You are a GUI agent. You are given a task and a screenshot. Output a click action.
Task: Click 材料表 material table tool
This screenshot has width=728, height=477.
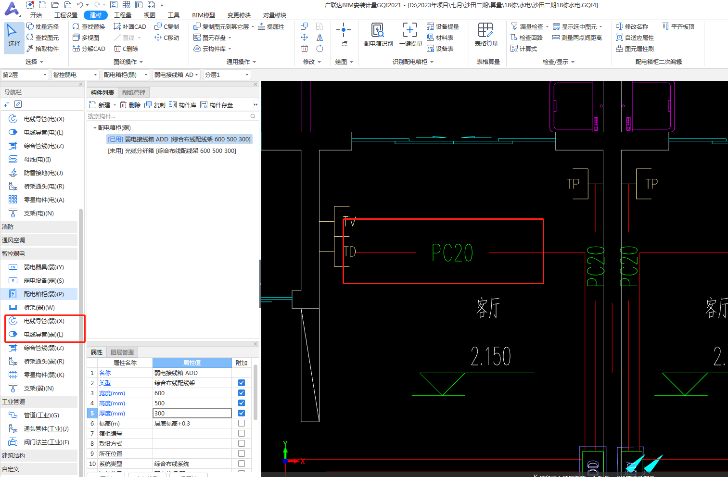pyautogui.click(x=440, y=38)
